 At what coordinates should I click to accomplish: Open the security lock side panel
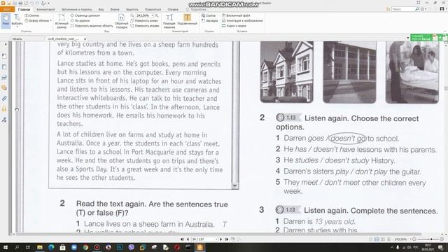(x=4, y=109)
